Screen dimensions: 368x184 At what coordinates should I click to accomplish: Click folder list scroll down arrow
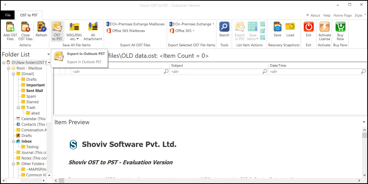click(49, 175)
